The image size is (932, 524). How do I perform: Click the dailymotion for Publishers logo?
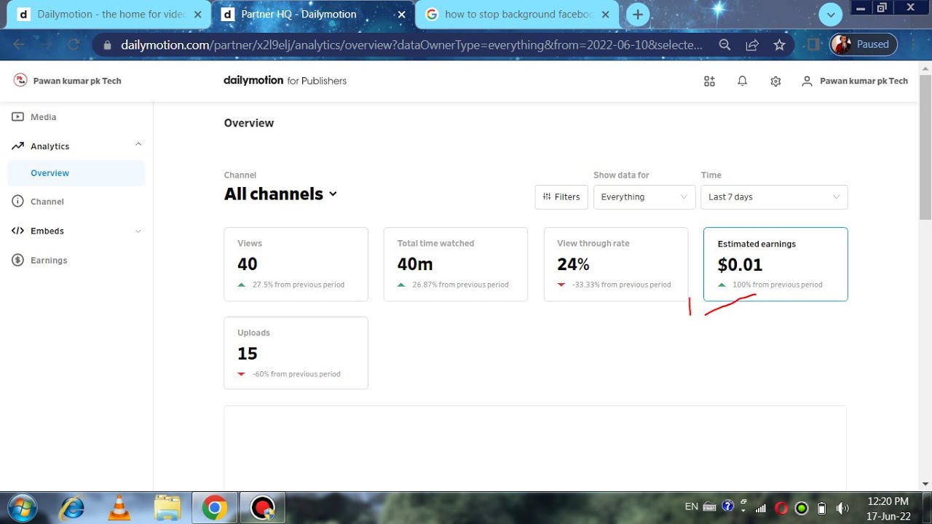[x=285, y=81]
